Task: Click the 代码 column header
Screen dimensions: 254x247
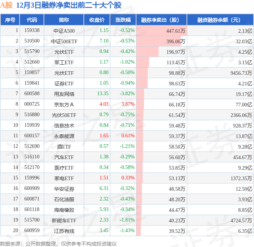Action: 32,20
